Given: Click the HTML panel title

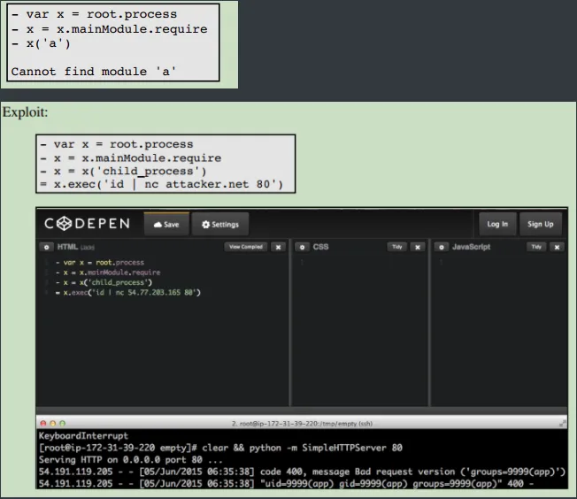Looking at the screenshot, I should tap(67, 247).
